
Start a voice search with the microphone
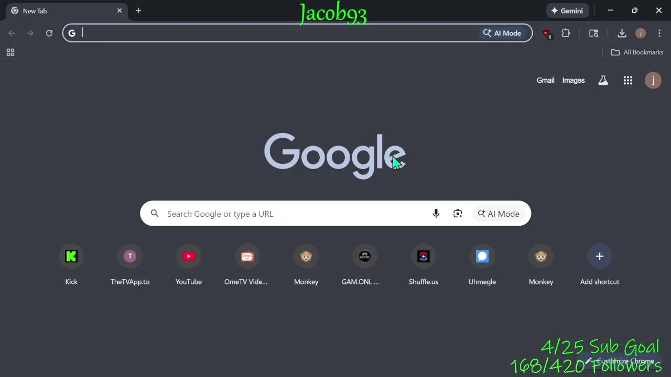click(x=436, y=214)
